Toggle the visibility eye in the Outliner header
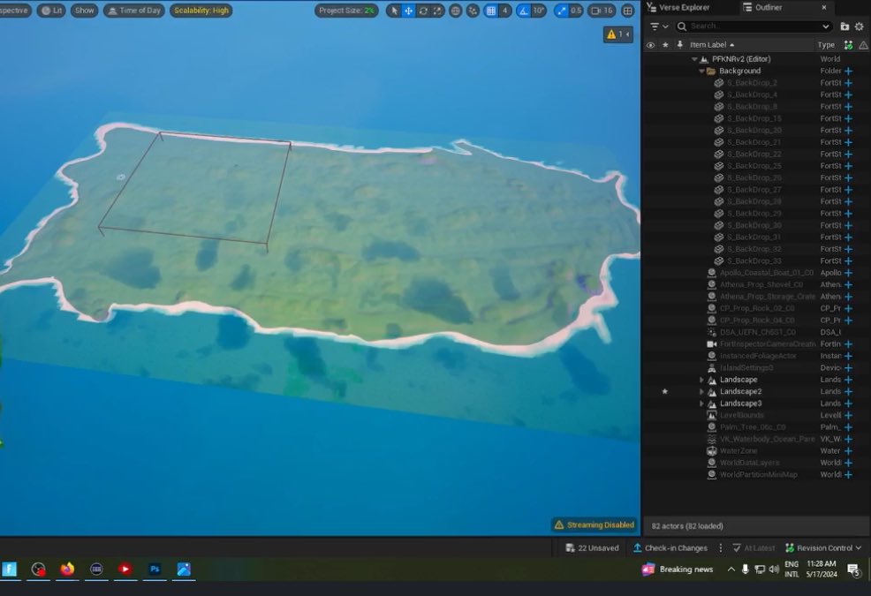The image size is (871, 596). [651, 44]
